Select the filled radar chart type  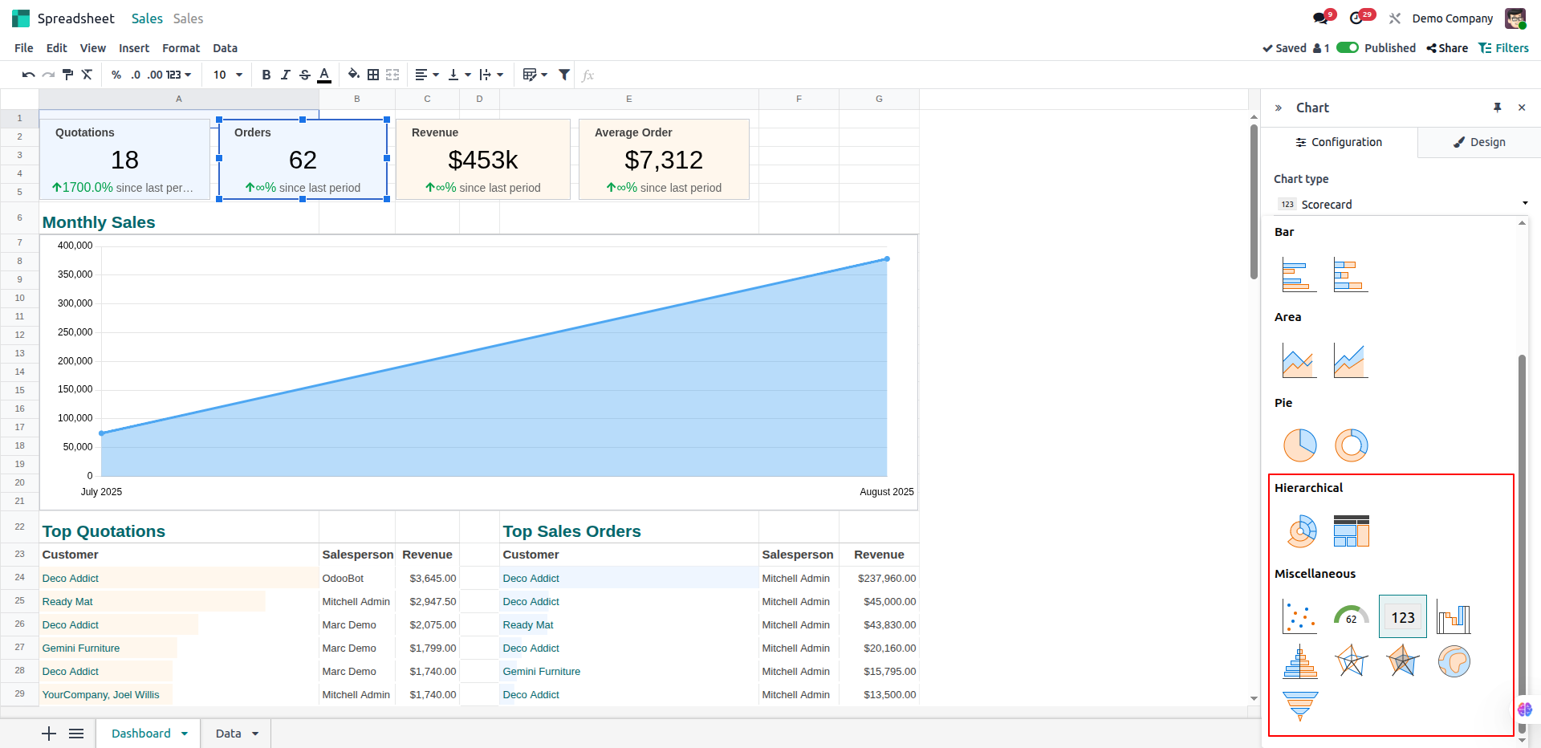click(1402, 661)
